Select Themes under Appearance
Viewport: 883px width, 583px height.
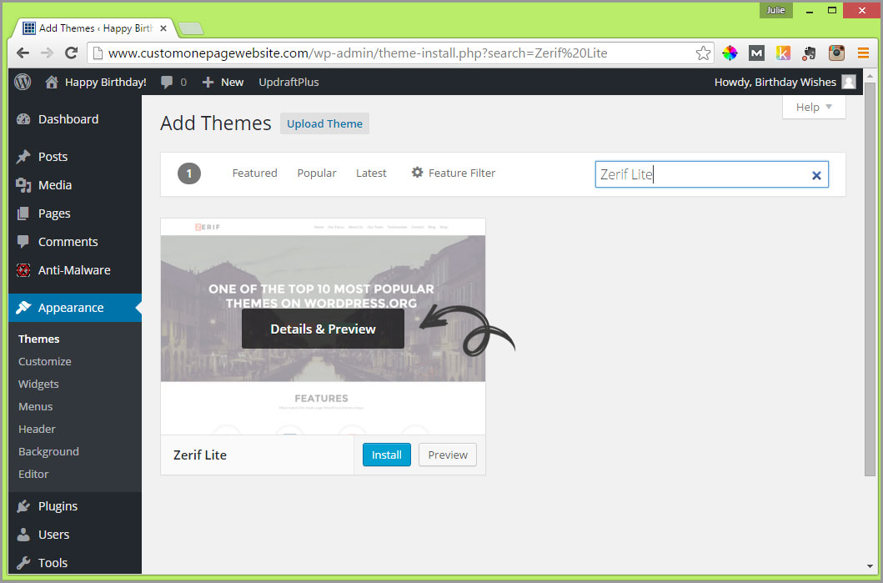click(x=38, y=339)
